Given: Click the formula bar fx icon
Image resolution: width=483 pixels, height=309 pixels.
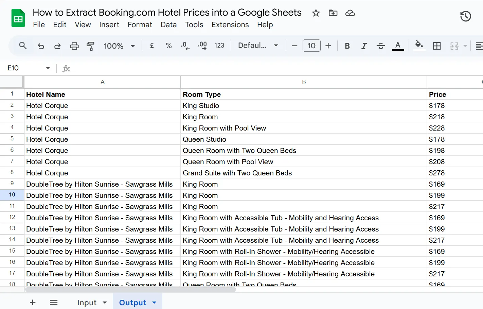Looking at the screenshot, I should (x=66, y=68).
